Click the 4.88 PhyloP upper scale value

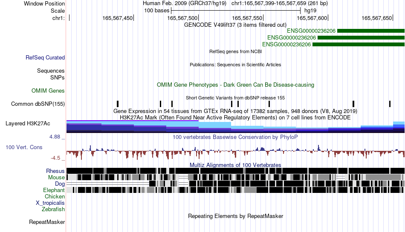pyautogui.click(x=55, y=137)
